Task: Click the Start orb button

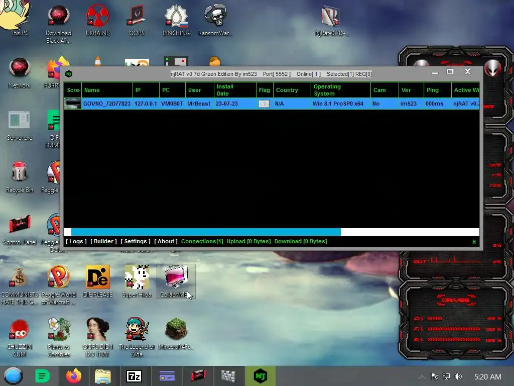Action: [x=13, y=376]
